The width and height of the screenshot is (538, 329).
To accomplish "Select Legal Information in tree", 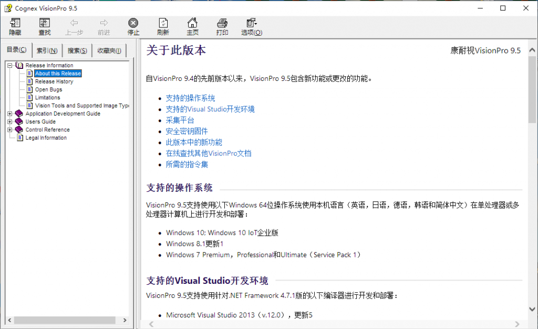I will tap(46, 138).
